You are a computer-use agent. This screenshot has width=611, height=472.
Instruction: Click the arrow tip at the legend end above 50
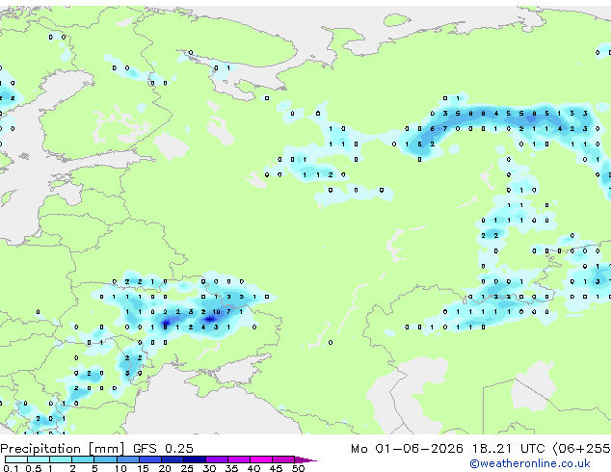305,459
